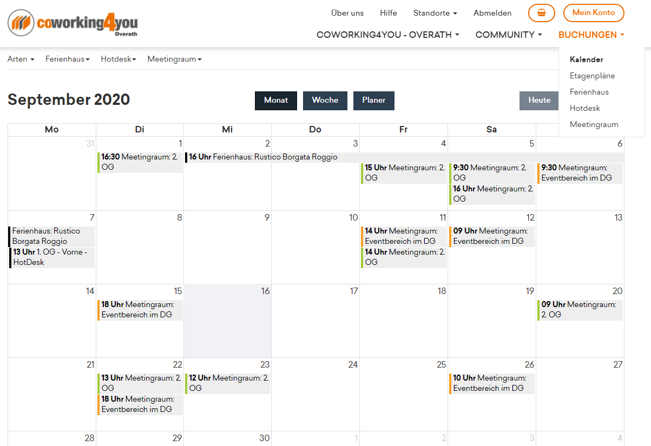Open the Hotdesk filter dropdown
The width and height of the screenshot is (651, 446).
[118, 59]
